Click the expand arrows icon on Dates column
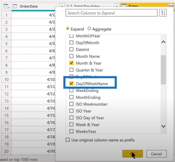This screenshot has height=162, width=175. 171,6
